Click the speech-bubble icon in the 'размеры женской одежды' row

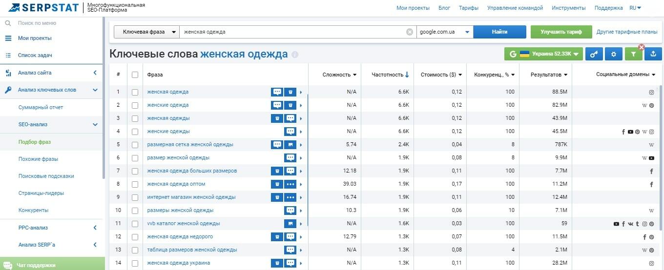click(x=290, y=210)
